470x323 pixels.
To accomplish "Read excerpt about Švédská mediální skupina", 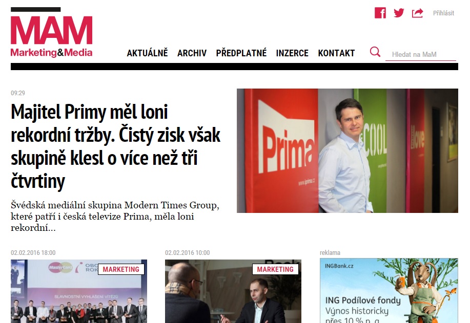I will pyautogui.click(x=115, y=217).
